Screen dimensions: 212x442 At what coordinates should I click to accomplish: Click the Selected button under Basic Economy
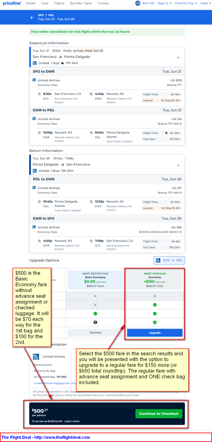click(95, 333)
